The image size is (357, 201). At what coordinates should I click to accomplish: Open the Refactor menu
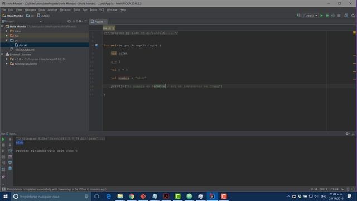[x=65, y=10]
